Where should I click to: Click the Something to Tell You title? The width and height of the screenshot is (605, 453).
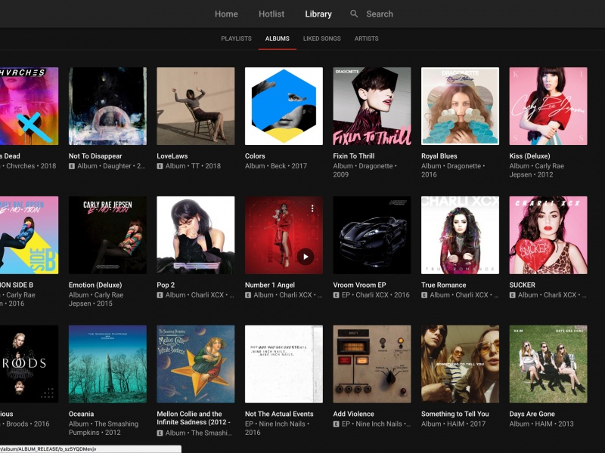click(455, 414)
